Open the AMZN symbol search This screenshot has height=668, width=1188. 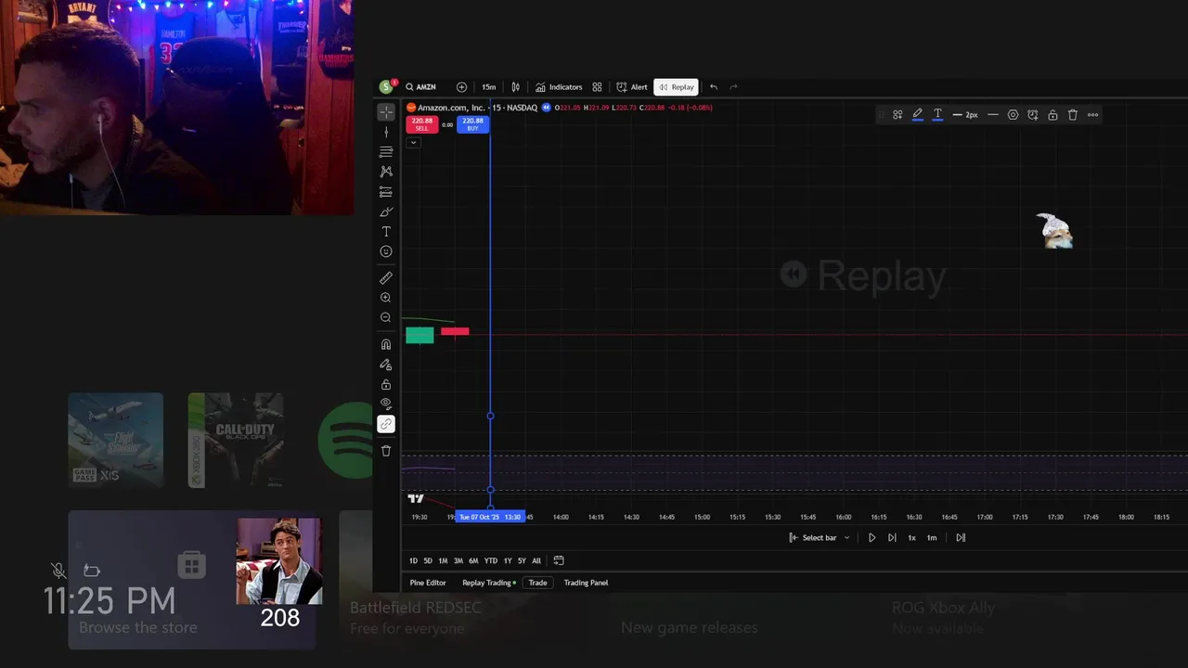click(421, 87)
